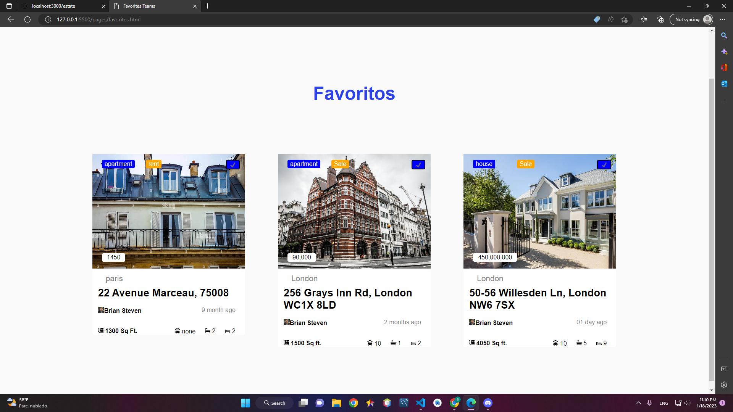733x412 pixels.
Task: Open Edge Settings and more menu
Action: pyautogui.click(x=722, y=19)
